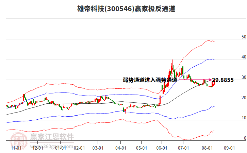Select the y-axis value 10
This screenshot has height=153, width=247.
[244, 118]
